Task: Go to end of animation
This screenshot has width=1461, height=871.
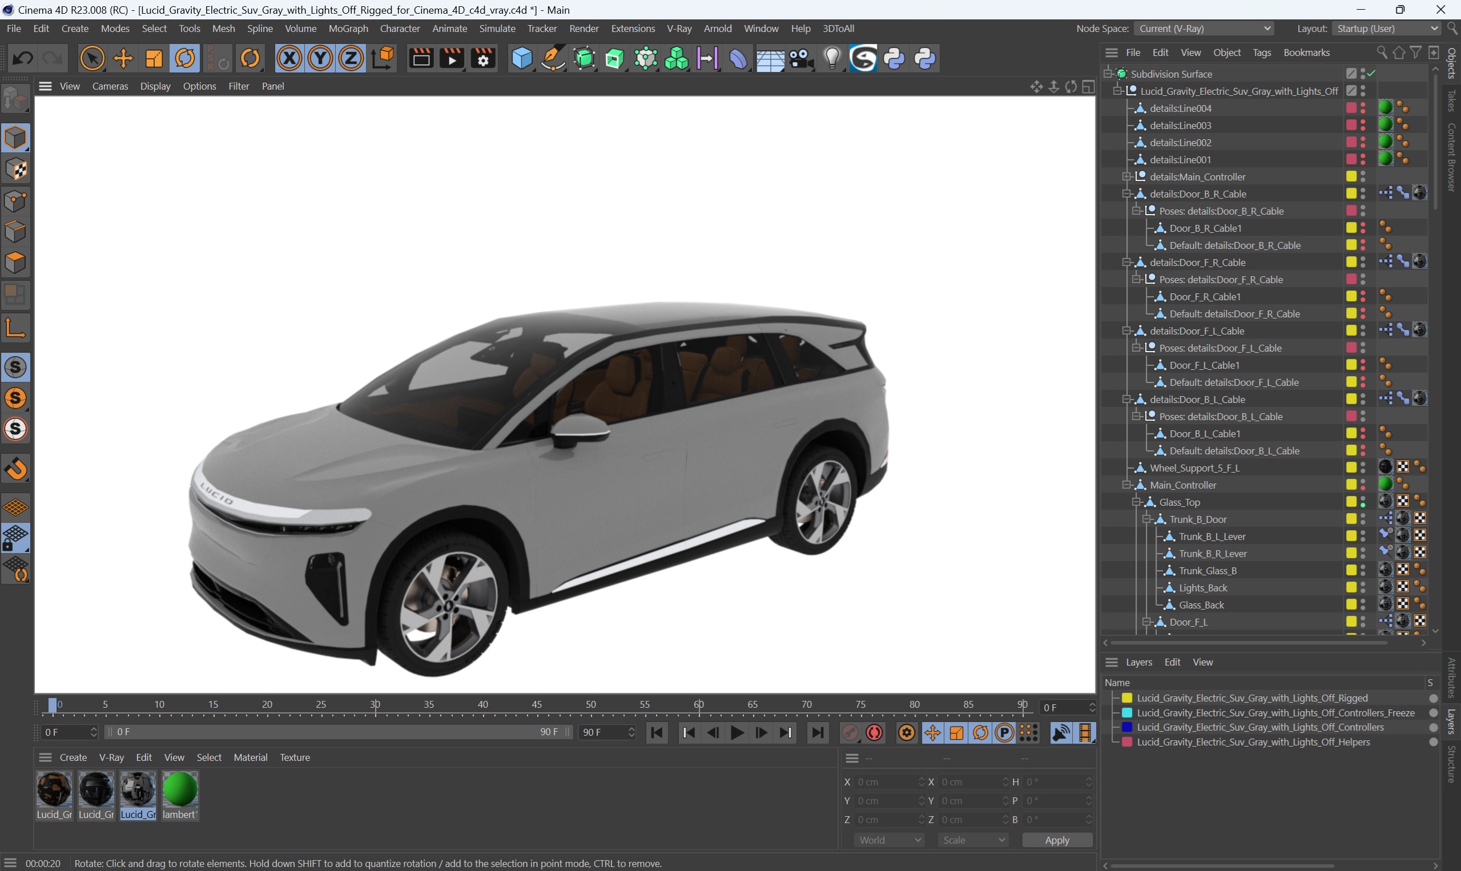Action: pos(818,732)
